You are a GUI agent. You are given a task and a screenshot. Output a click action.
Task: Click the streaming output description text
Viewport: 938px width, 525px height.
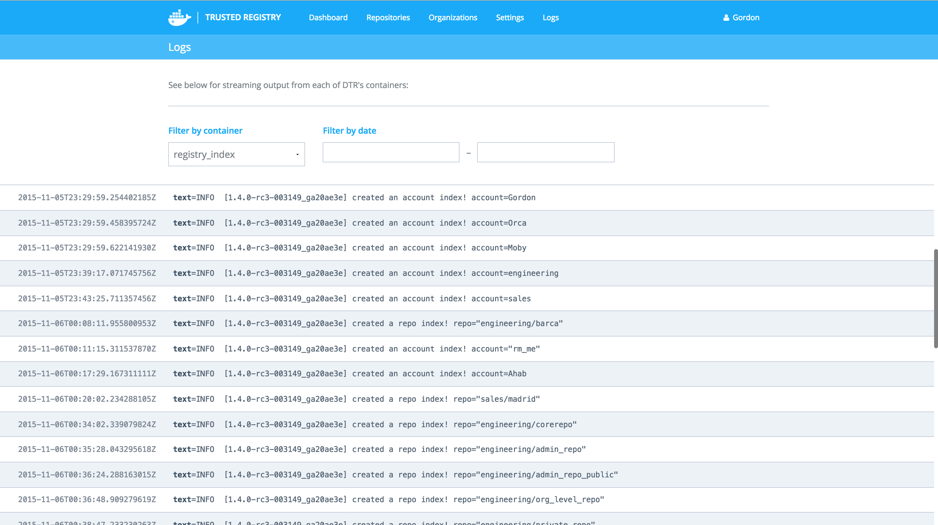click(288, 85)
